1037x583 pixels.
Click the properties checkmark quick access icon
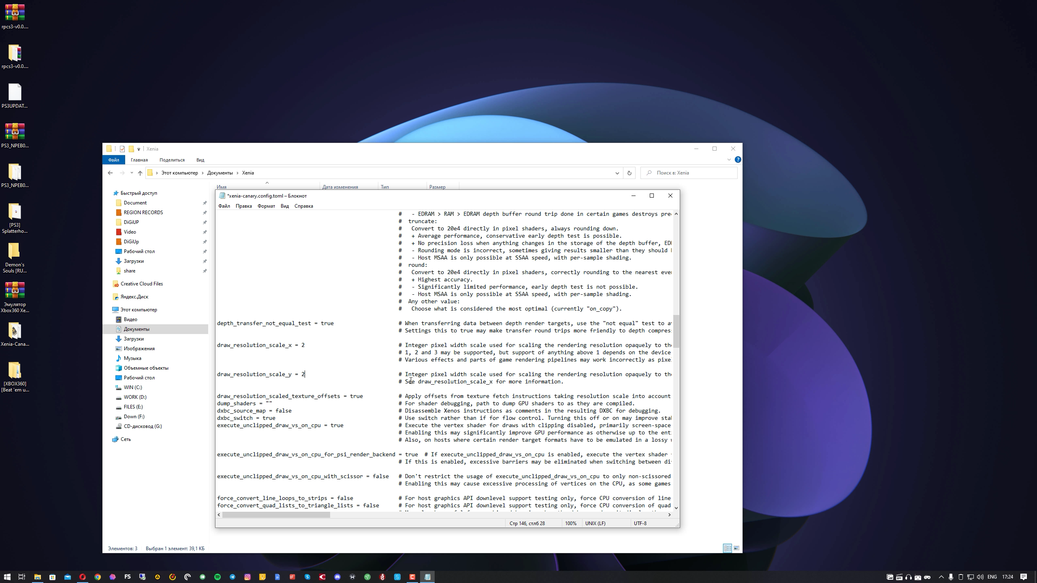(122, 149)
